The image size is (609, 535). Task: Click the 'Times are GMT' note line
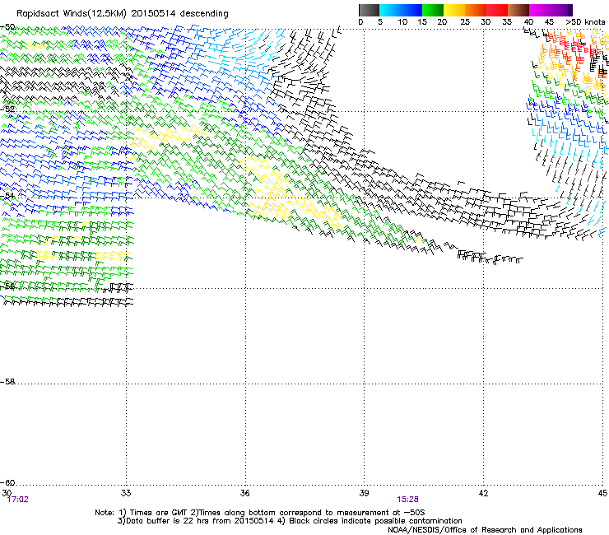[260, 513]
